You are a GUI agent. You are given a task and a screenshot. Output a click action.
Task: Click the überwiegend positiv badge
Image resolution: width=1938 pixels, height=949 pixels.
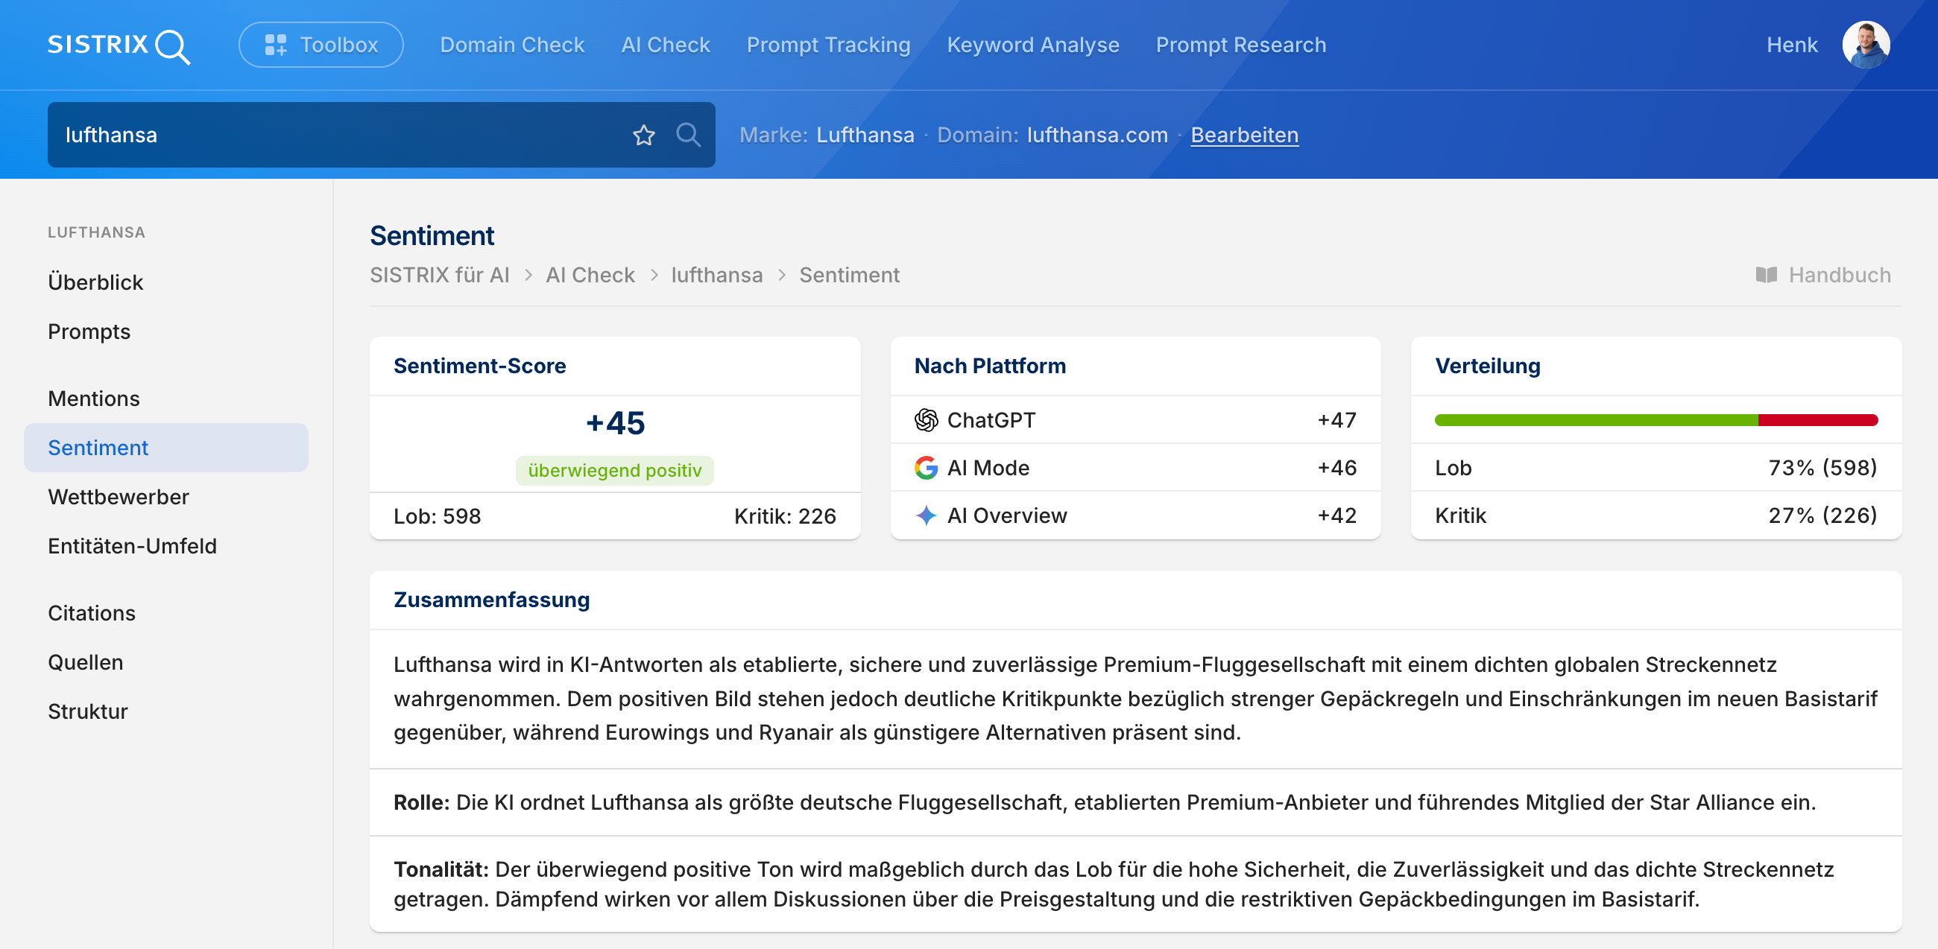[x=614, y=471]
